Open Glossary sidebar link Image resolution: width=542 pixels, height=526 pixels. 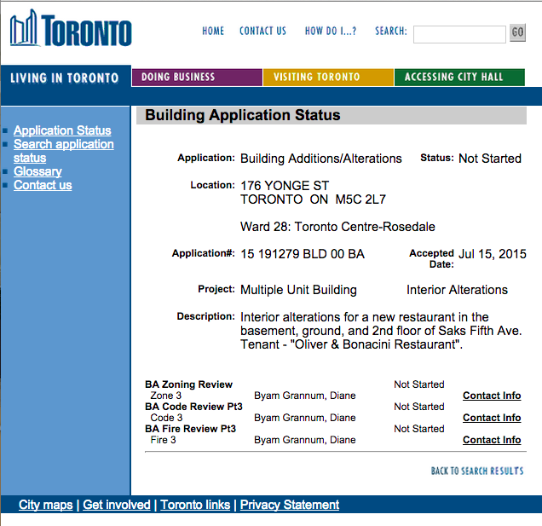point(37,171)
